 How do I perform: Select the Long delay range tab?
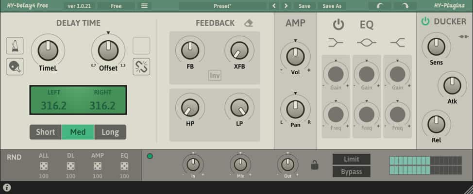coord(110,132)
